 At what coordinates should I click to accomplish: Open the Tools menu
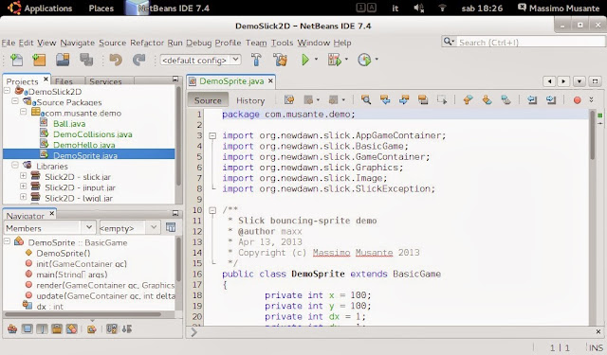pyautogui.click(x=282, y=43)
